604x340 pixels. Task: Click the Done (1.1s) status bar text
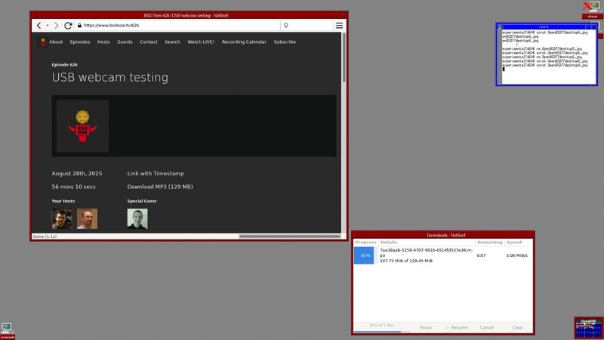click(x=45, y=236)
